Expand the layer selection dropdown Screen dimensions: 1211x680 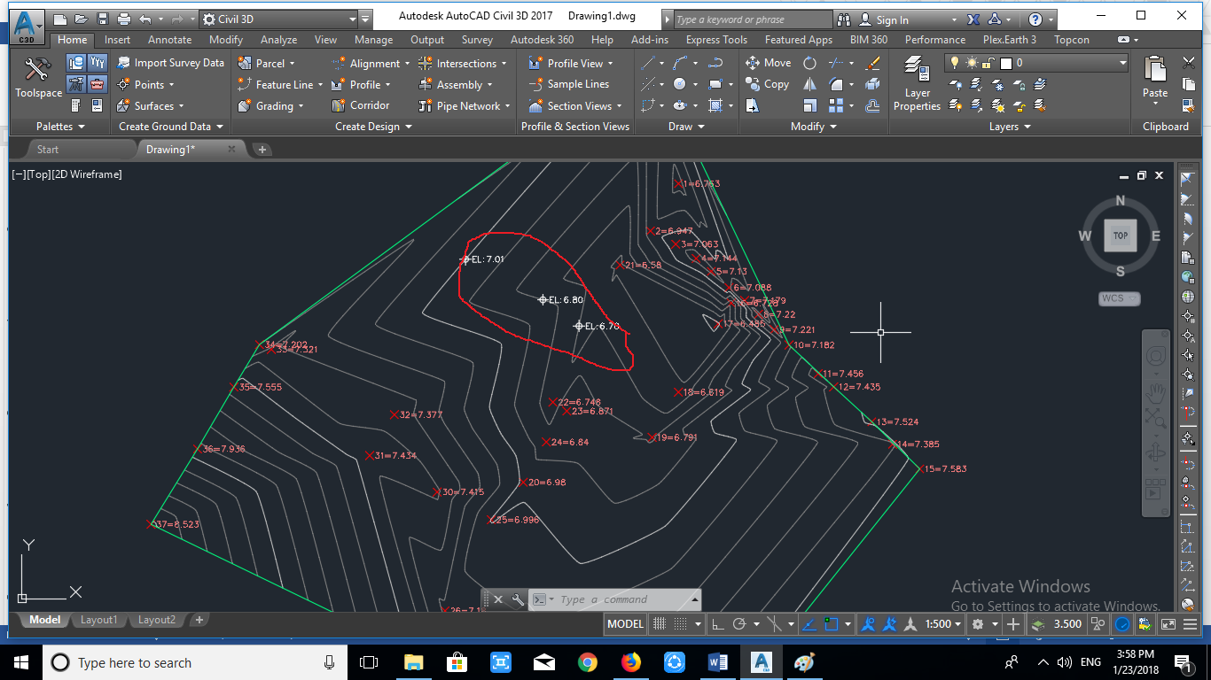pos(1122,63)
